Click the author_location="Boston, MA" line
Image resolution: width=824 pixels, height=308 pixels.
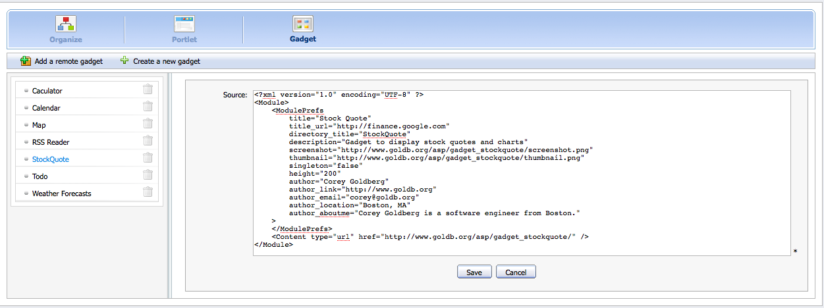click(x=350, y=205)
